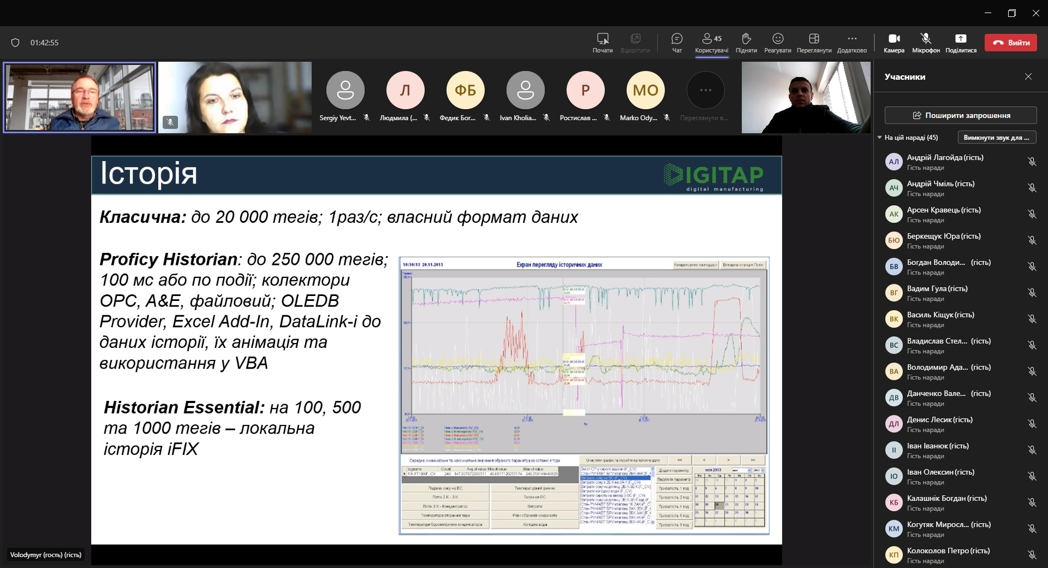
Task: Click muted mic icon for Колоколов Петро
Action: (x=1032, y=555)
